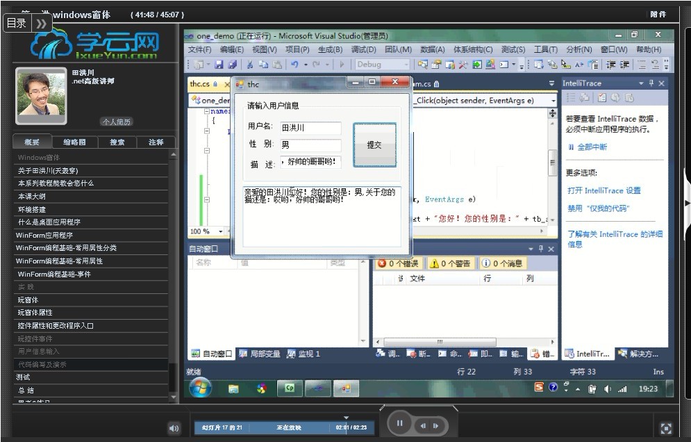This screenshot has width=691, height=442.
Task: Click the Save icon in Visual Studio toolbar
Action: 219,65
